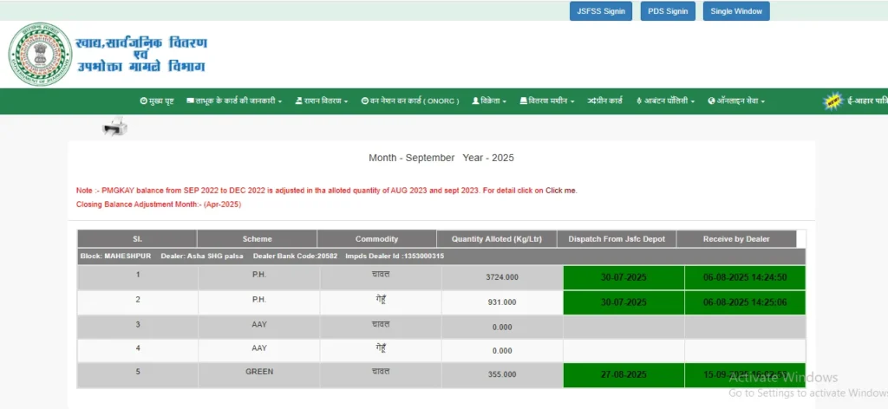Expand लाभूक के कार्ड की जानकारी menu
This screenshot has height=409, width=888.
pos(234,101)
